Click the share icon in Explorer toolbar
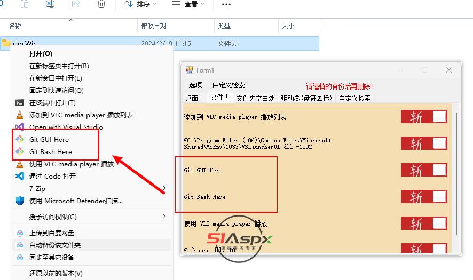The image size is (473, 280). [76, 4]
